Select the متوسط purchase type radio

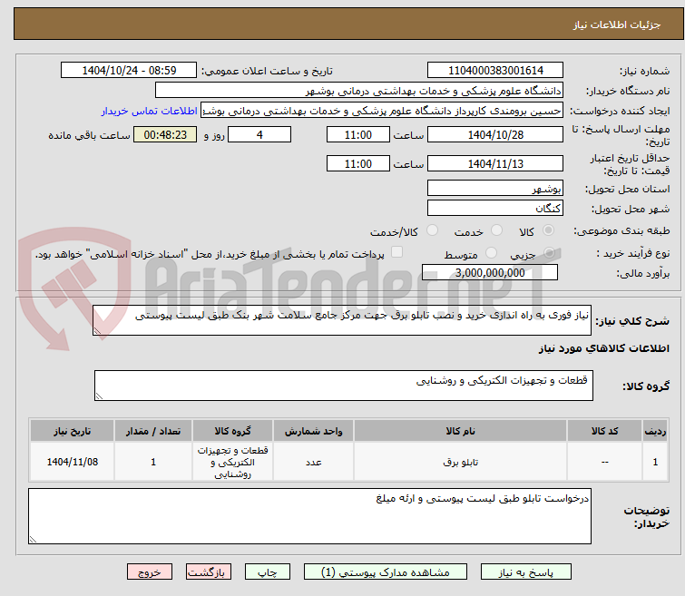point(491,252)
